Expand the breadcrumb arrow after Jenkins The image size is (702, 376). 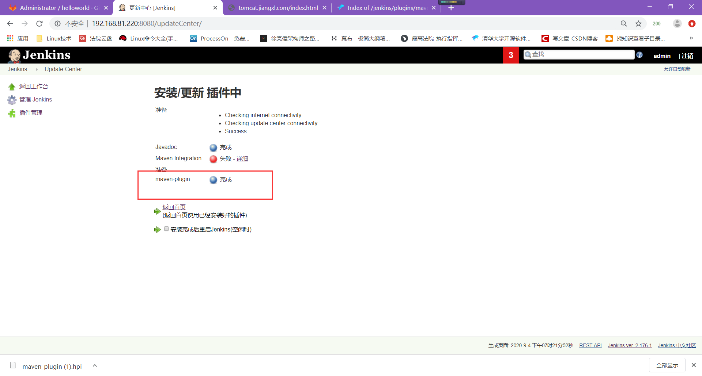pyautogui.click(x=36, y=69)
